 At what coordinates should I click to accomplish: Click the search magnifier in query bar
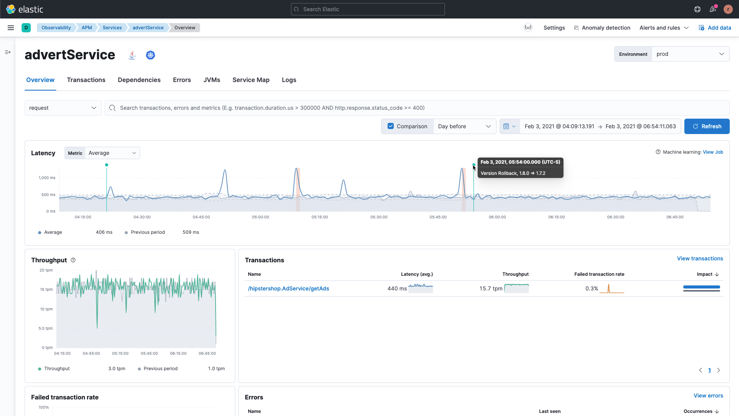point(112,108)
